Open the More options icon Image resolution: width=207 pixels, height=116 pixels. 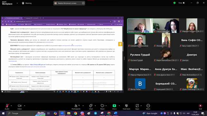(148, 106)
